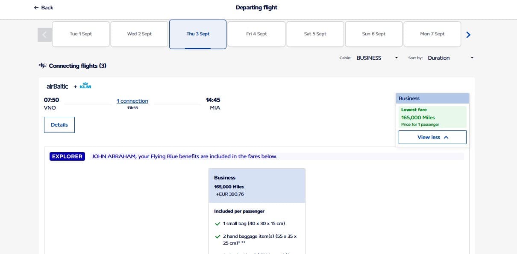This screenshot has height=254, width=517.
Task: Collapse fares with View less button
Action: coord(432,137)
